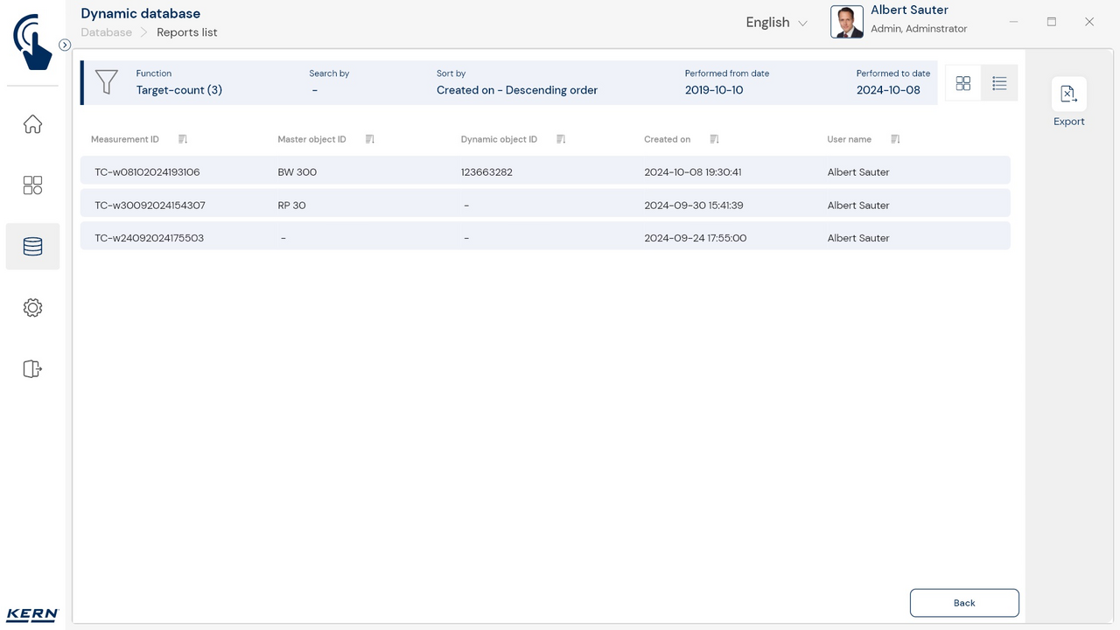Sort by Measurement ID column
The width and height of the screenshot is (1120, 630).
click(x=183, y=139)
